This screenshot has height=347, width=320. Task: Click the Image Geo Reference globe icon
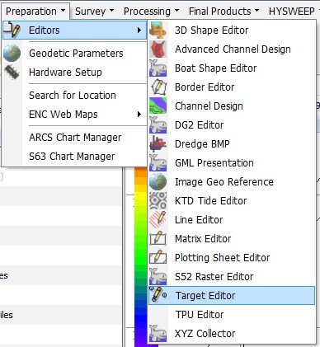click(x=158, y=181)
